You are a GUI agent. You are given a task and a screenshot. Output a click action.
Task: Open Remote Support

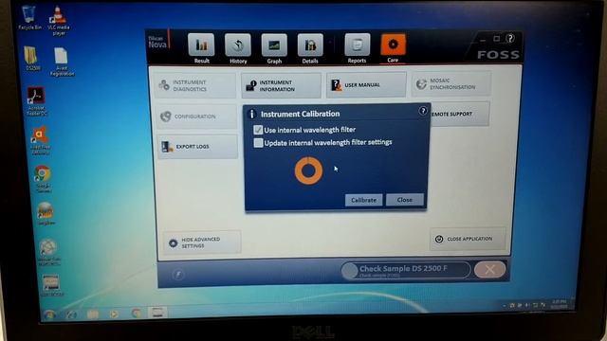point(460,114)
